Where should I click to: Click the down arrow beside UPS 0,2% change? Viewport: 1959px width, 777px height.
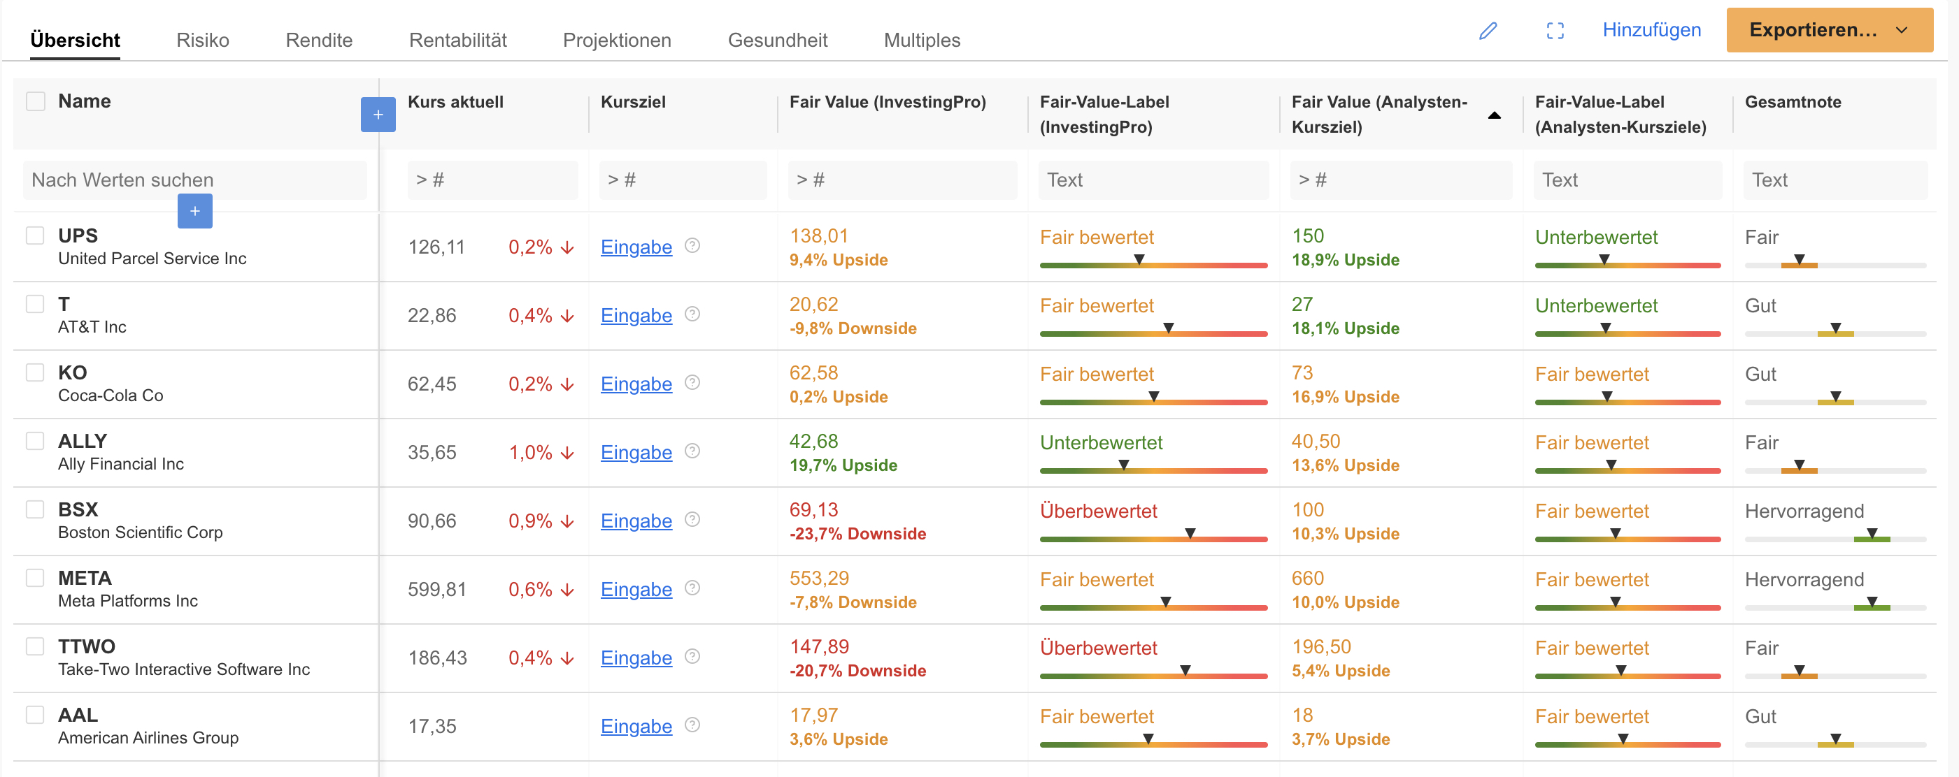coord(567,247)
